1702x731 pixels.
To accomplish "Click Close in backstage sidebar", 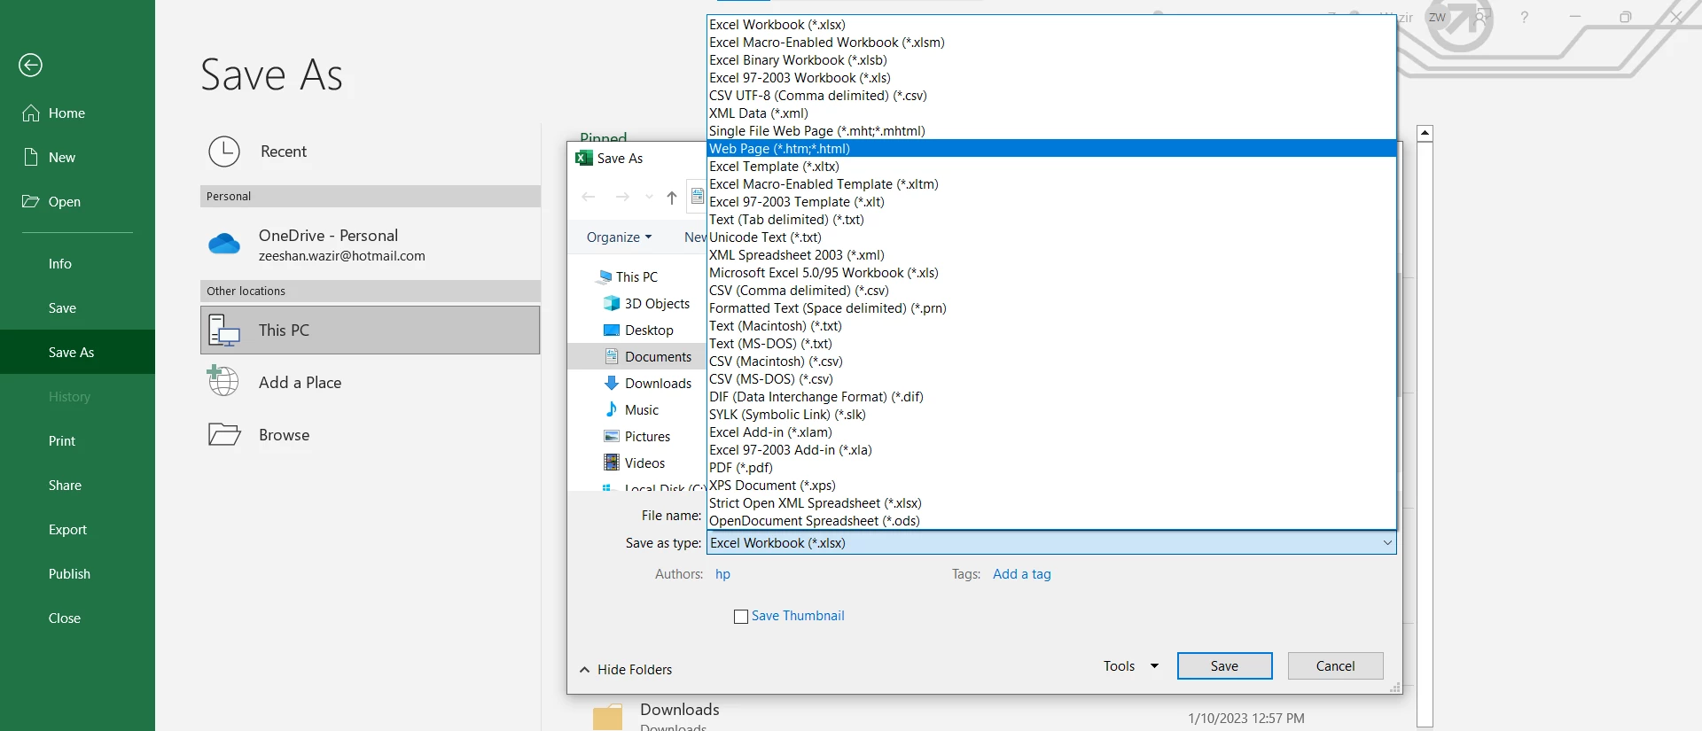I will point(77,618).
